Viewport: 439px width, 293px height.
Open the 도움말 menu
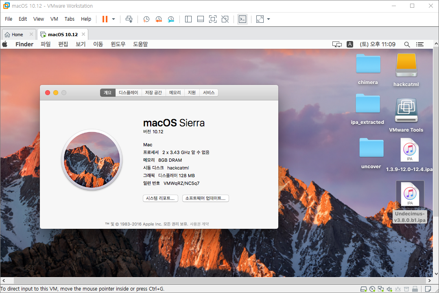[x=140, y=44]
